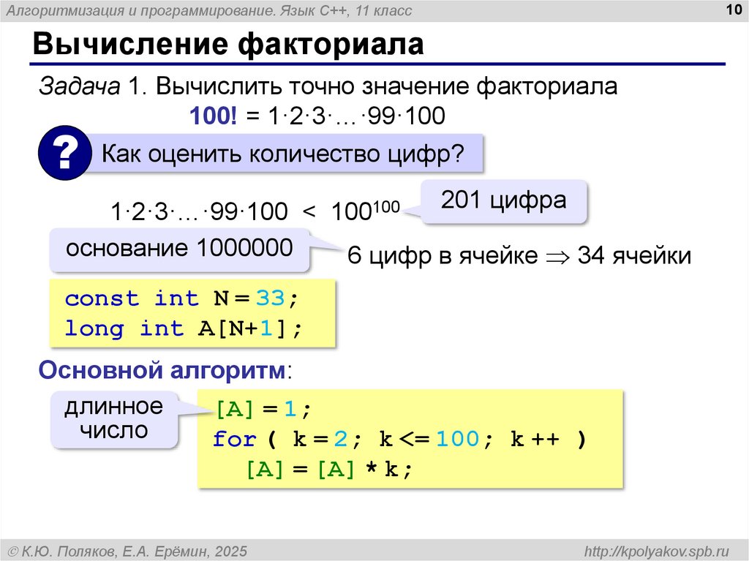
Task: Click the code line "[A] = 1;"
Action: (x=263, y=409)
